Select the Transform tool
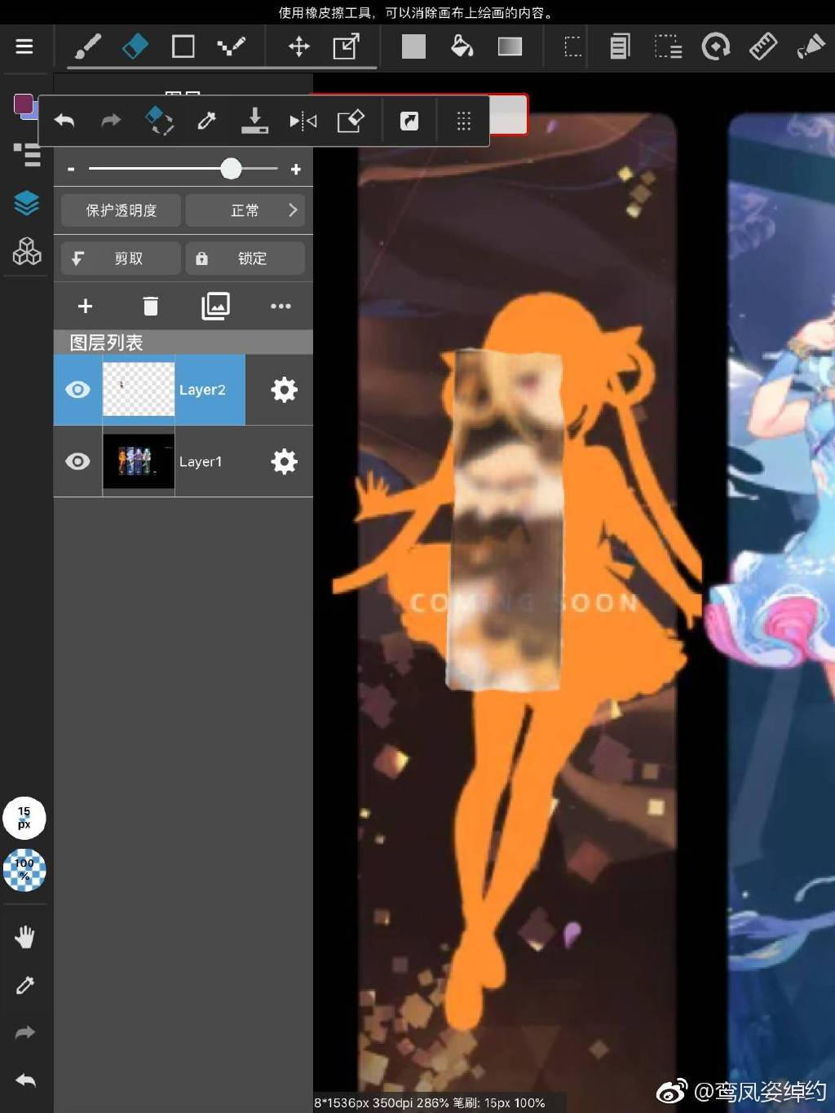Image resolution: width=835 pixels, height=1113 pixels. click(x=347, y=46)
